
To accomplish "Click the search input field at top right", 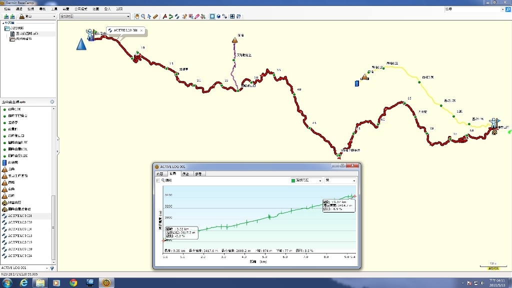I will coord(472,9).
